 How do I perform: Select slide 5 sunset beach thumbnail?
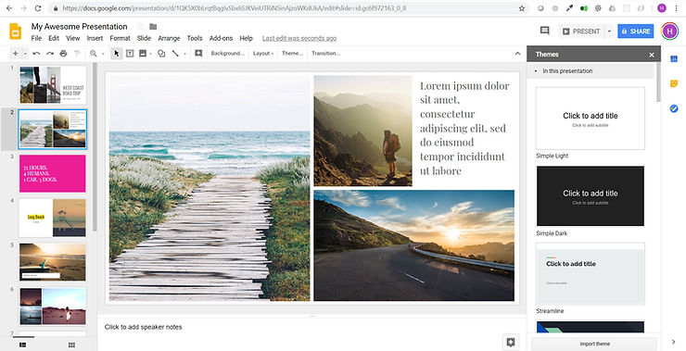click(53, 262)
